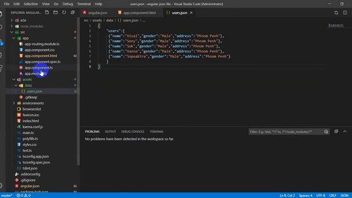Click Ln 9, Col 2 in status bar
The image size is (352, 198).
[287, 196]
